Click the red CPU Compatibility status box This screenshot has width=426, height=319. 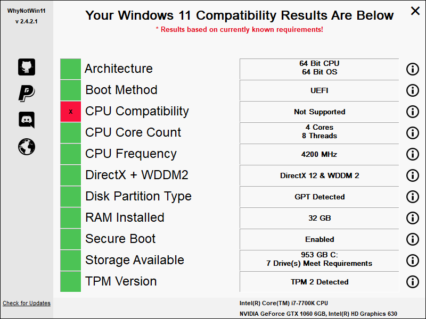(x=71, y=112)
